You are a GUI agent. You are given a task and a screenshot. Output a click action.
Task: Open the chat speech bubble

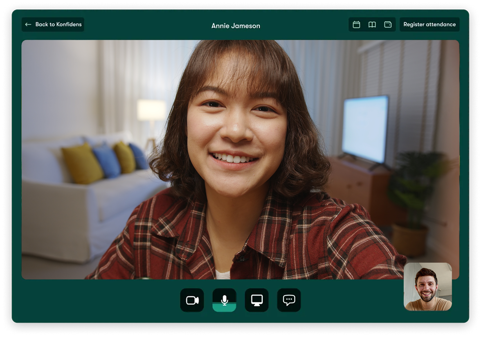point(289,300)
